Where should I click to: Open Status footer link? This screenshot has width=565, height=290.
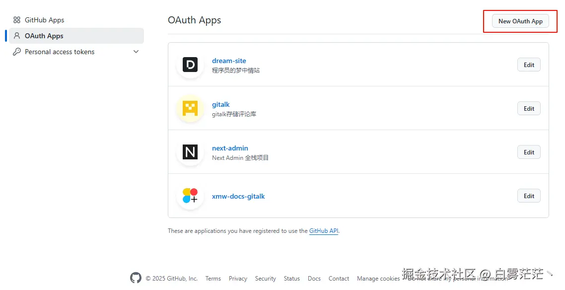[x=291, y=279]
